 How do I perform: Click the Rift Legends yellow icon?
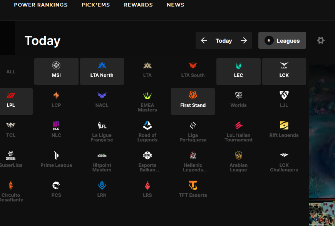point(284,125)
